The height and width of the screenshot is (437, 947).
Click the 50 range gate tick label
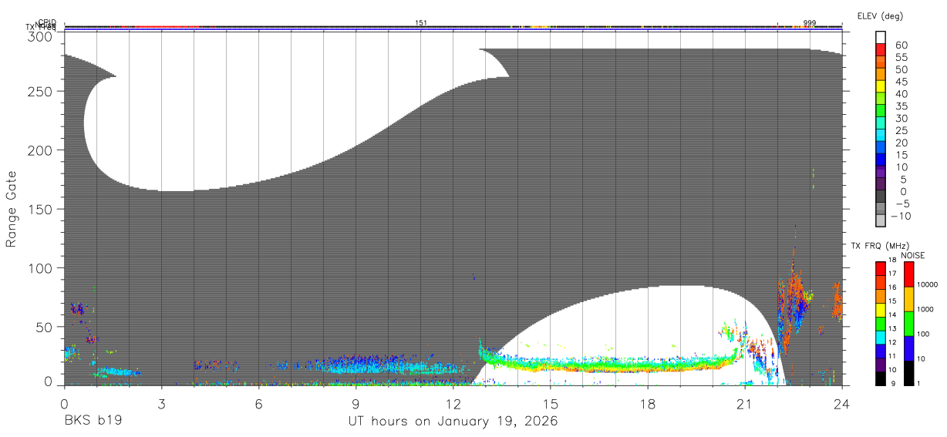click(45, 327)
